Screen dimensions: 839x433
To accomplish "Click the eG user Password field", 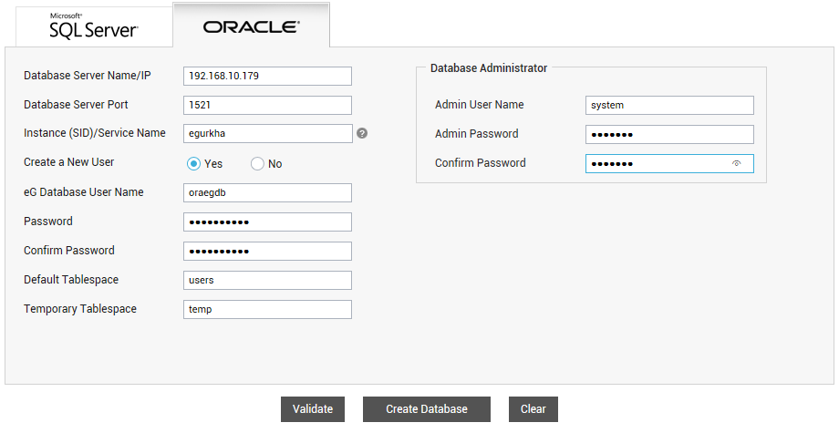I will point(267,222).
